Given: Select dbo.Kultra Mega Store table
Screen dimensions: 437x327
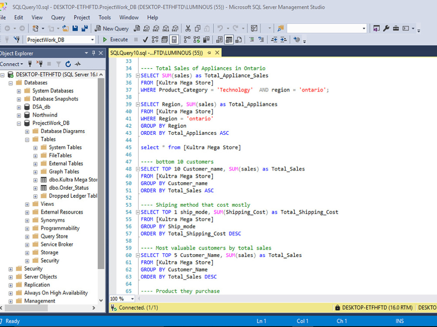Looking at the screenshot, I should [x=73, y=180].
